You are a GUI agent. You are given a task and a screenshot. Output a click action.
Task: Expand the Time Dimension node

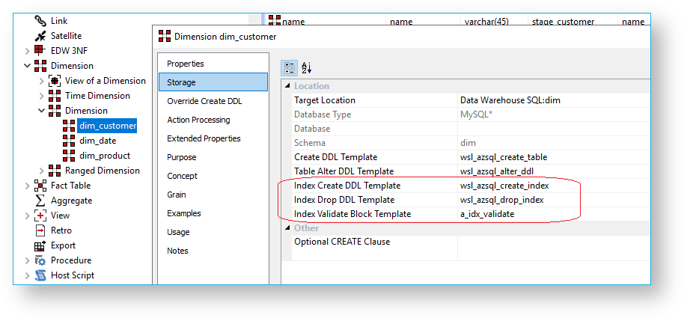(x=42, y=96)
